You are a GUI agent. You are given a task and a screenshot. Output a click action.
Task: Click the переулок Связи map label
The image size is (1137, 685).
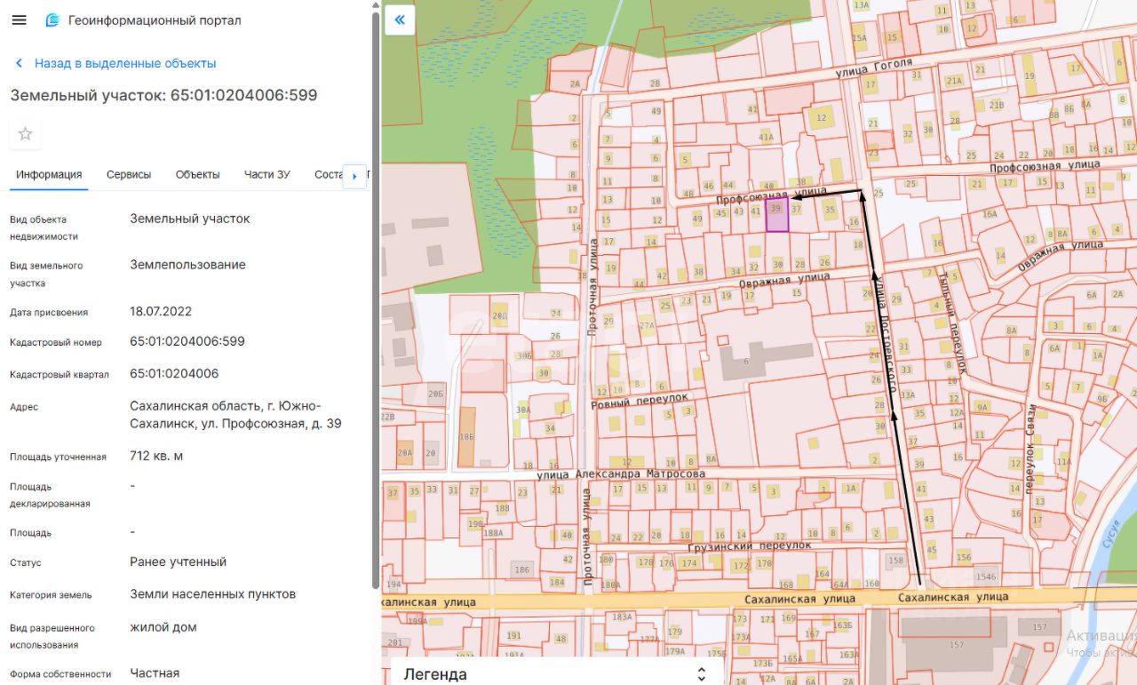coord(1031,449)
